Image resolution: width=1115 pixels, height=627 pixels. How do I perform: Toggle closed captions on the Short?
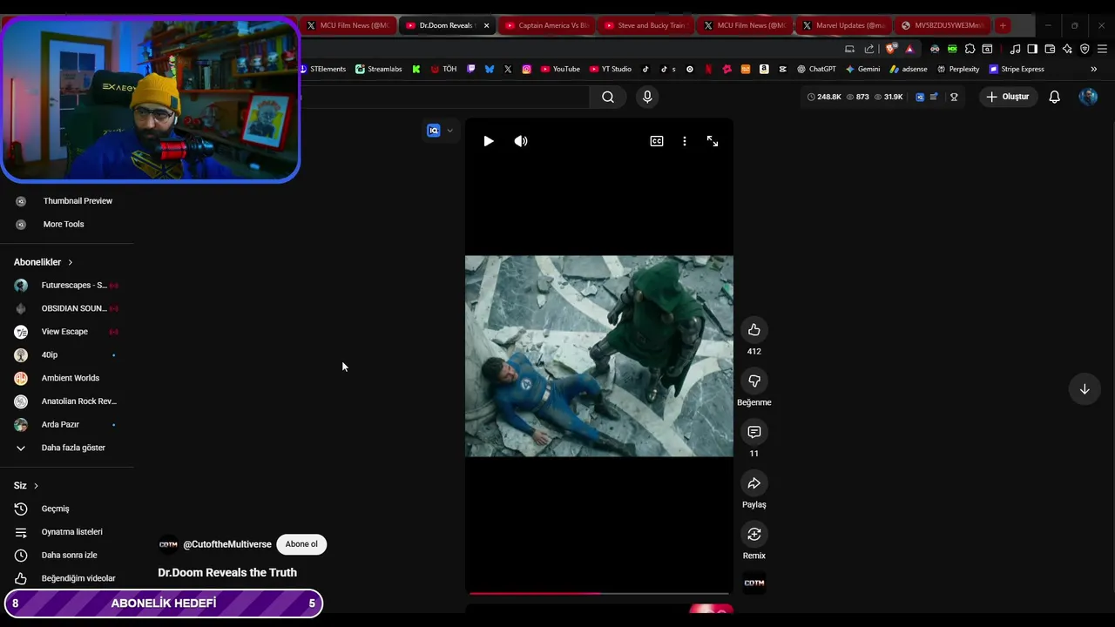[657, 141]
